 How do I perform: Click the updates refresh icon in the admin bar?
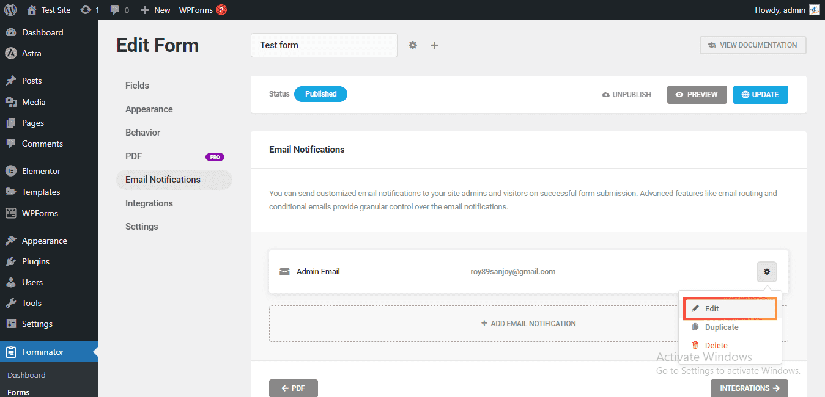[86, 10]
